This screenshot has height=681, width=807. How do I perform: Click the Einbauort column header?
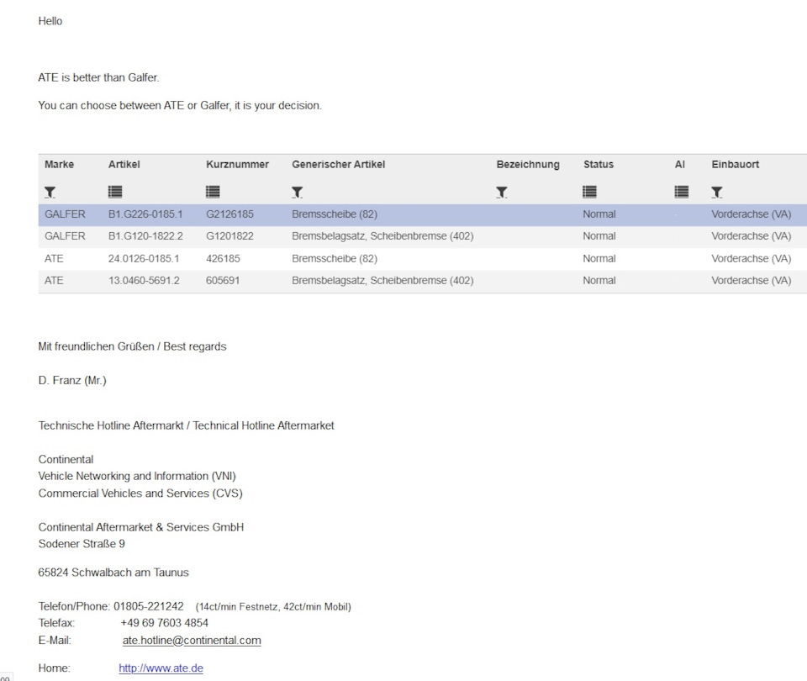[735, 164]
